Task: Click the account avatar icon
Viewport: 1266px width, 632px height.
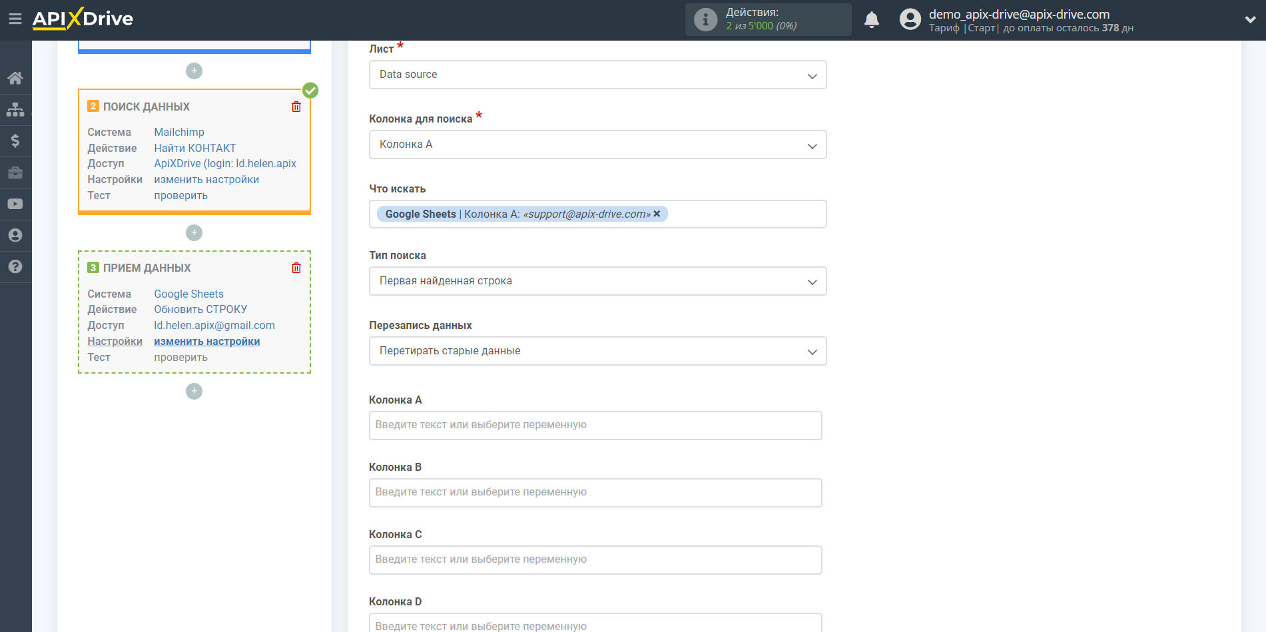Action: coord(910,19)
